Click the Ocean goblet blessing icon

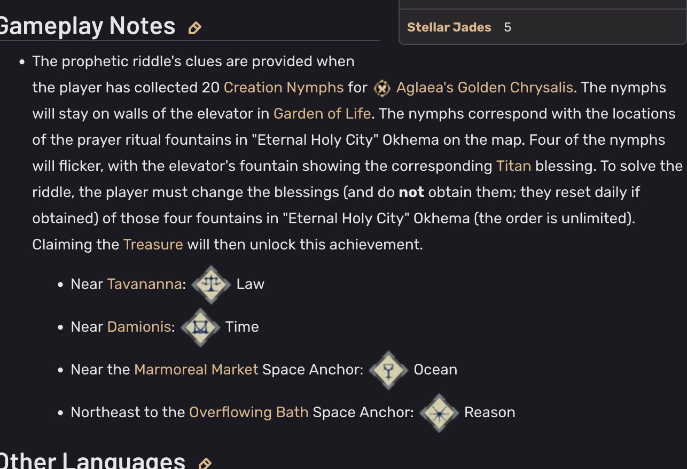388,370
